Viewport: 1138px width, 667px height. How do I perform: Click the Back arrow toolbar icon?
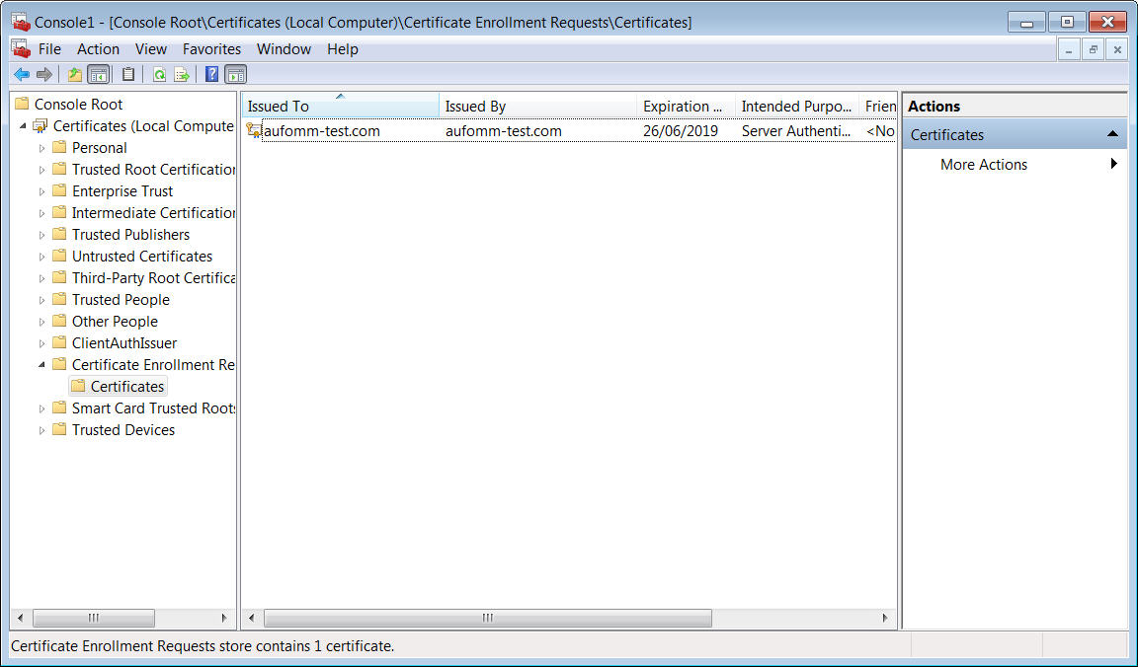click(x=22, y=74)
